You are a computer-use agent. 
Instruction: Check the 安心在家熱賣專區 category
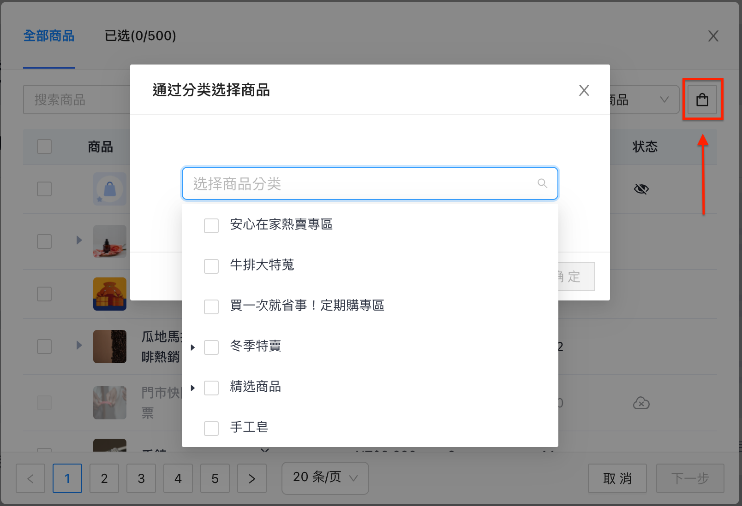pos(211,226)
